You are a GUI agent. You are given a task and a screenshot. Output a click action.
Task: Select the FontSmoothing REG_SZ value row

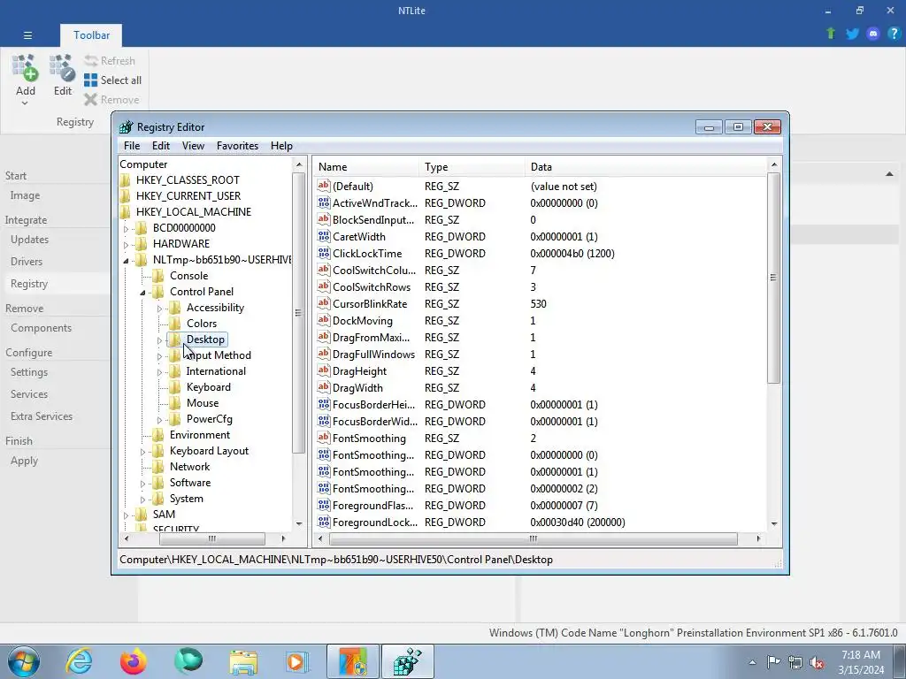(541, 439)
